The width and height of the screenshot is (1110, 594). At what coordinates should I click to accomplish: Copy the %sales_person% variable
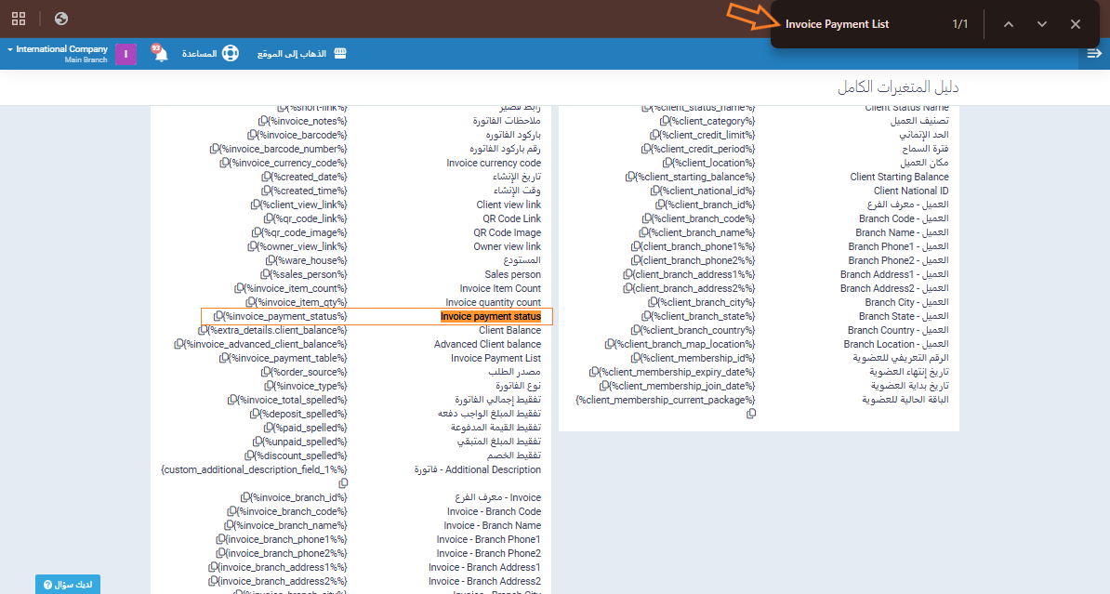(x=268, y=275)
